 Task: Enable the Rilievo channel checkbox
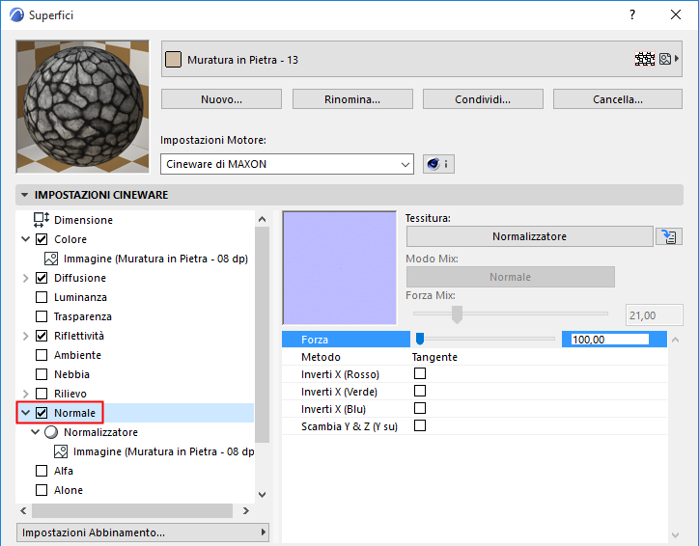click(x=42, y=394)
